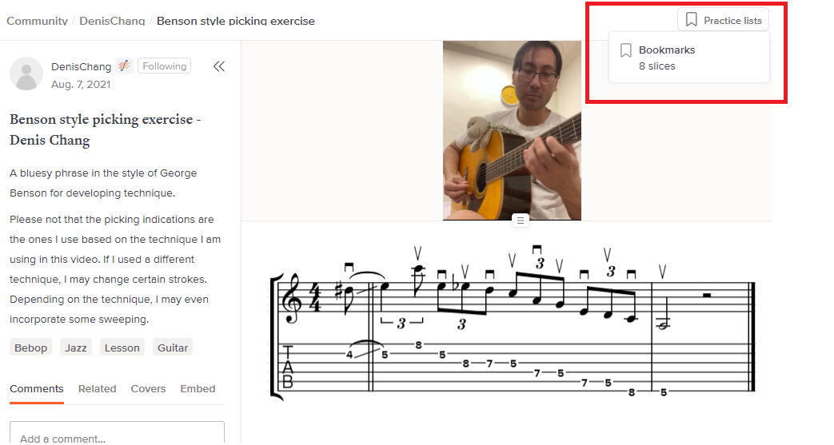Toggle the Following button
The height and width of the screenshot is (445, 834).
coord(165,66)
